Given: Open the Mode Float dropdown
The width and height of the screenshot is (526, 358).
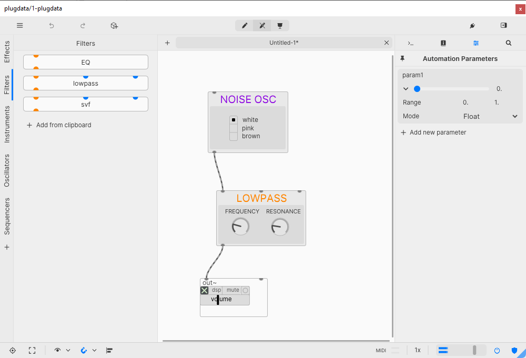Looking at the screenshot, I should click(514, 116).
